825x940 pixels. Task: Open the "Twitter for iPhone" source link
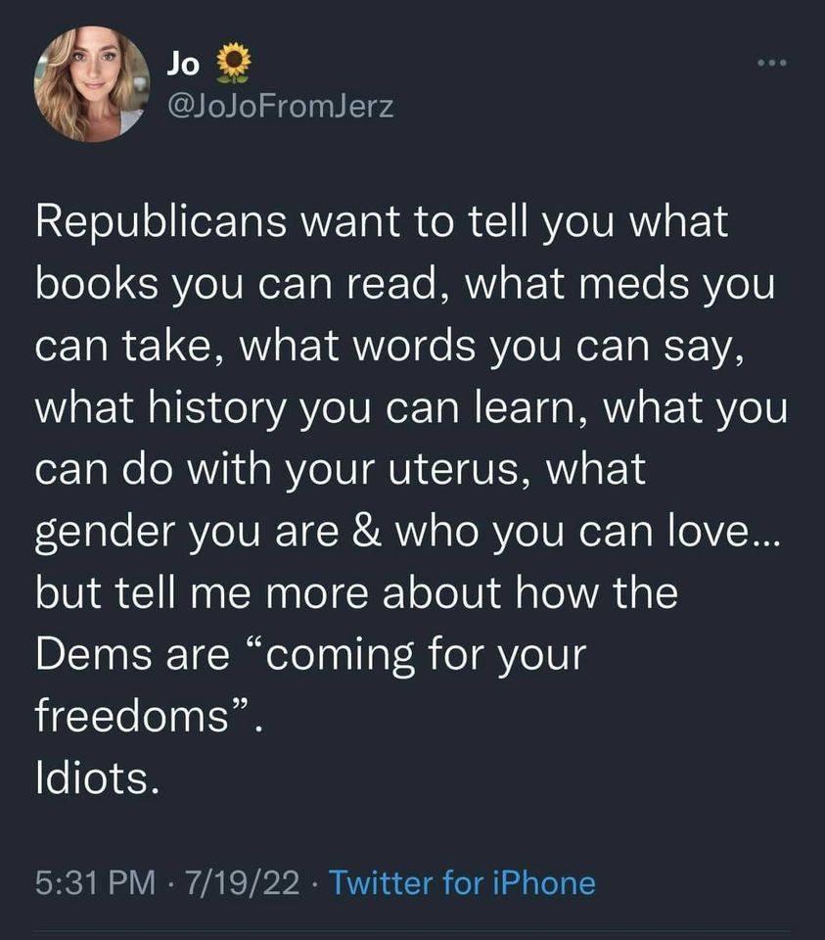(x=463, y=882)
